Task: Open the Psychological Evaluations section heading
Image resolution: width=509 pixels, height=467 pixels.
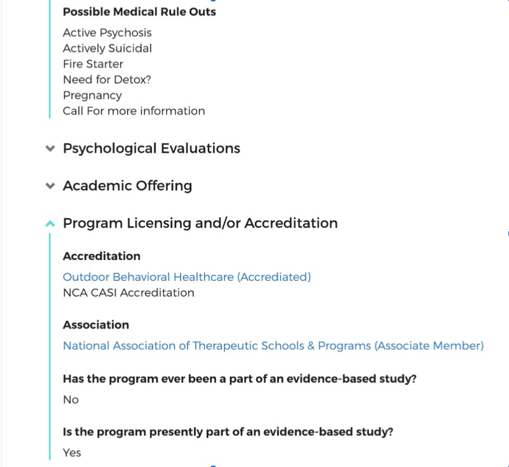Action: click(151, 148)
